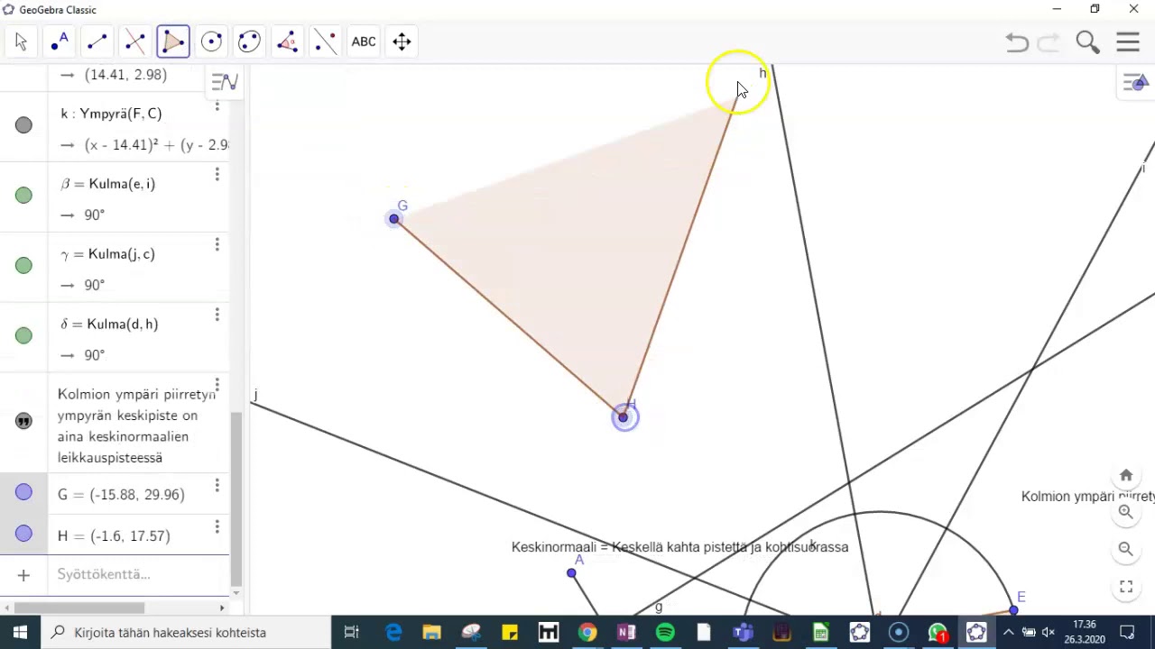Open the Algebra view style bar icon
This screenshot has width=1155, height=649.
(224, 83)
